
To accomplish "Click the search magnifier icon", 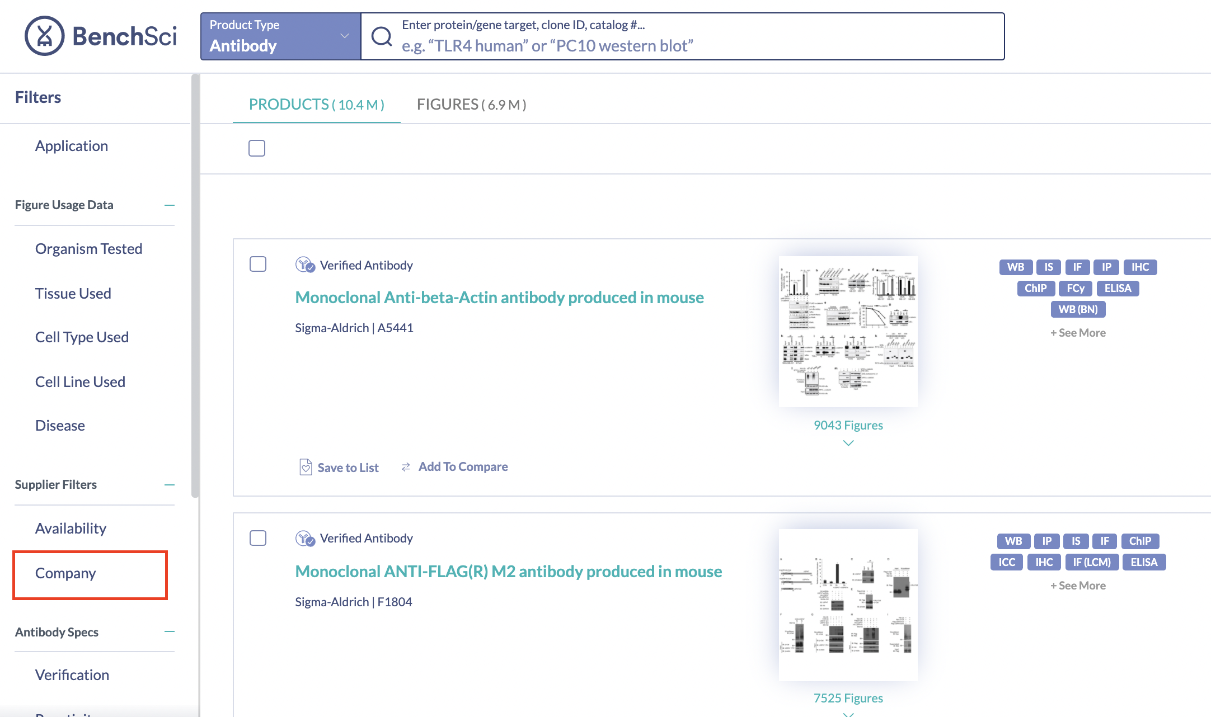I will (382, 36).
